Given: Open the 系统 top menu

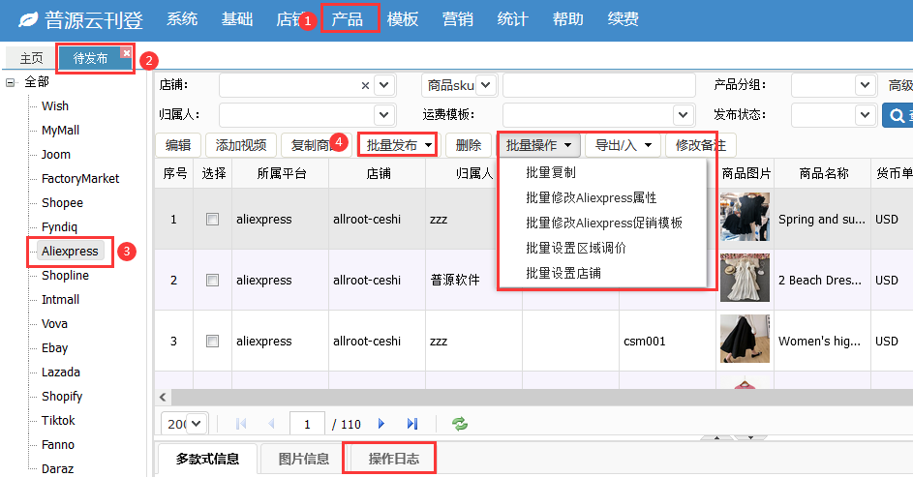Looking at the screenshot, I should coord(182,19).
